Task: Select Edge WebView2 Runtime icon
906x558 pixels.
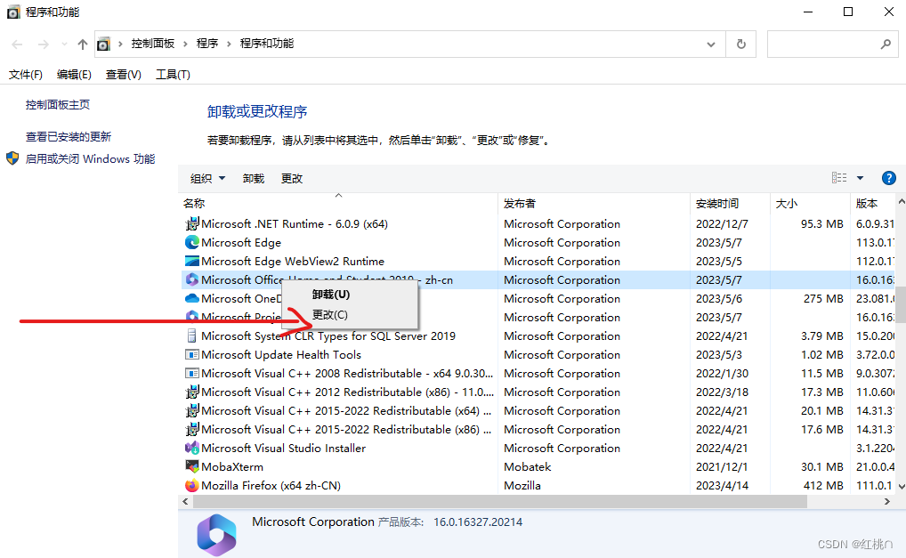Action: coord(192,261)
